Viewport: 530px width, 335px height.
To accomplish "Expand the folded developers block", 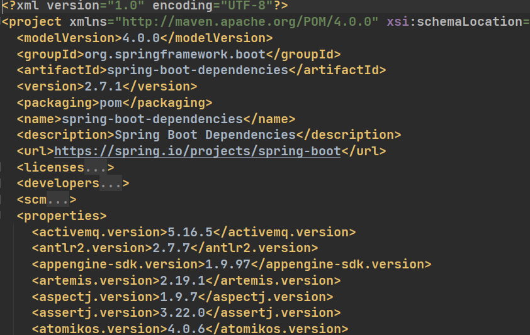I will point(111,184).
